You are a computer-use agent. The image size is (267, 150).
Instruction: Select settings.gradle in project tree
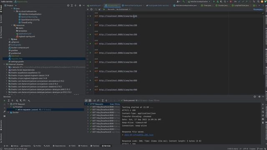17,62
